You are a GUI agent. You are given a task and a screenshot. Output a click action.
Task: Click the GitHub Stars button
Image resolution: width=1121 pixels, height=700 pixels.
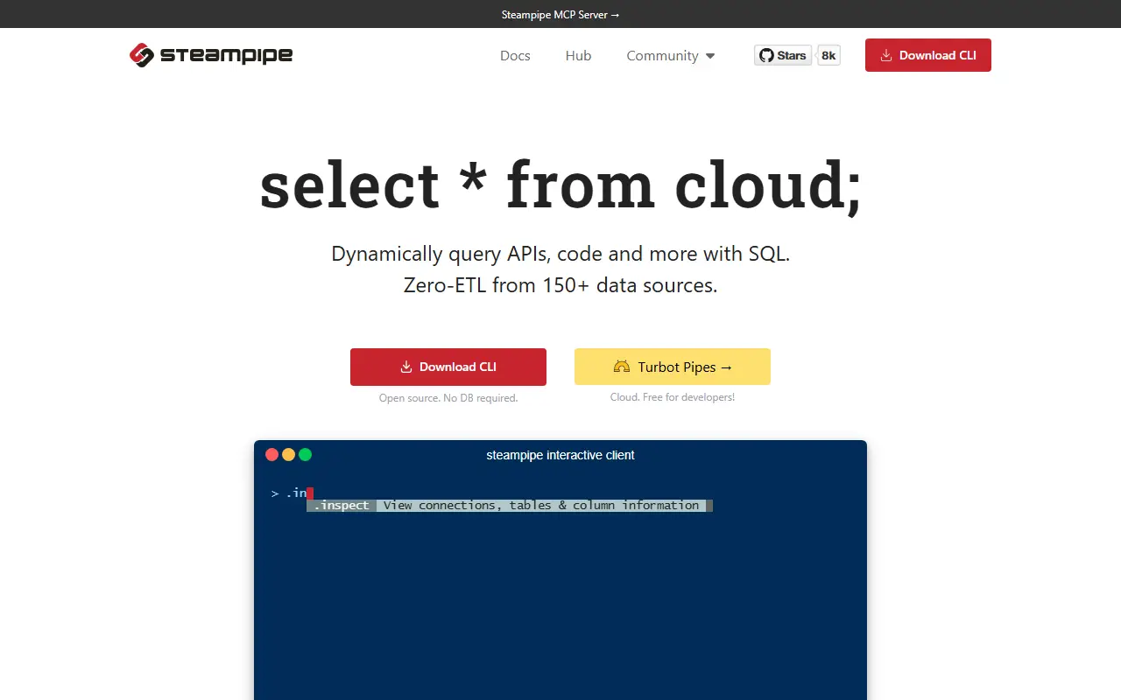[x=783, y=55]
